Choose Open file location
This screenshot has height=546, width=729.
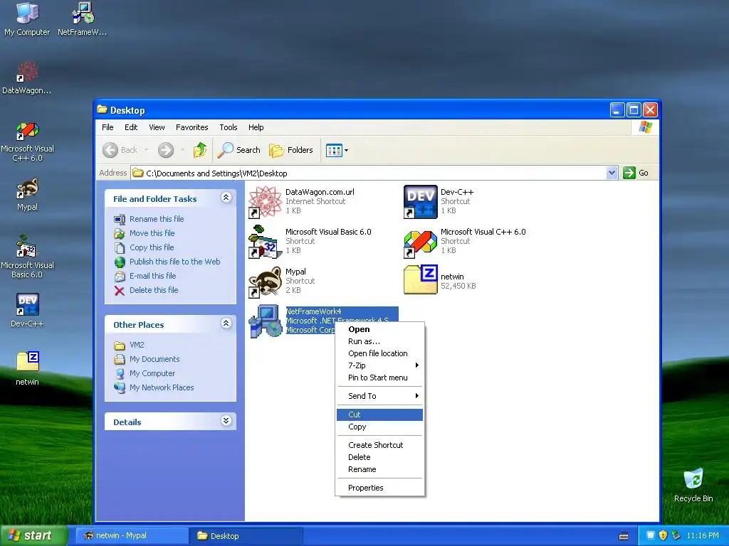pos(379,353)
